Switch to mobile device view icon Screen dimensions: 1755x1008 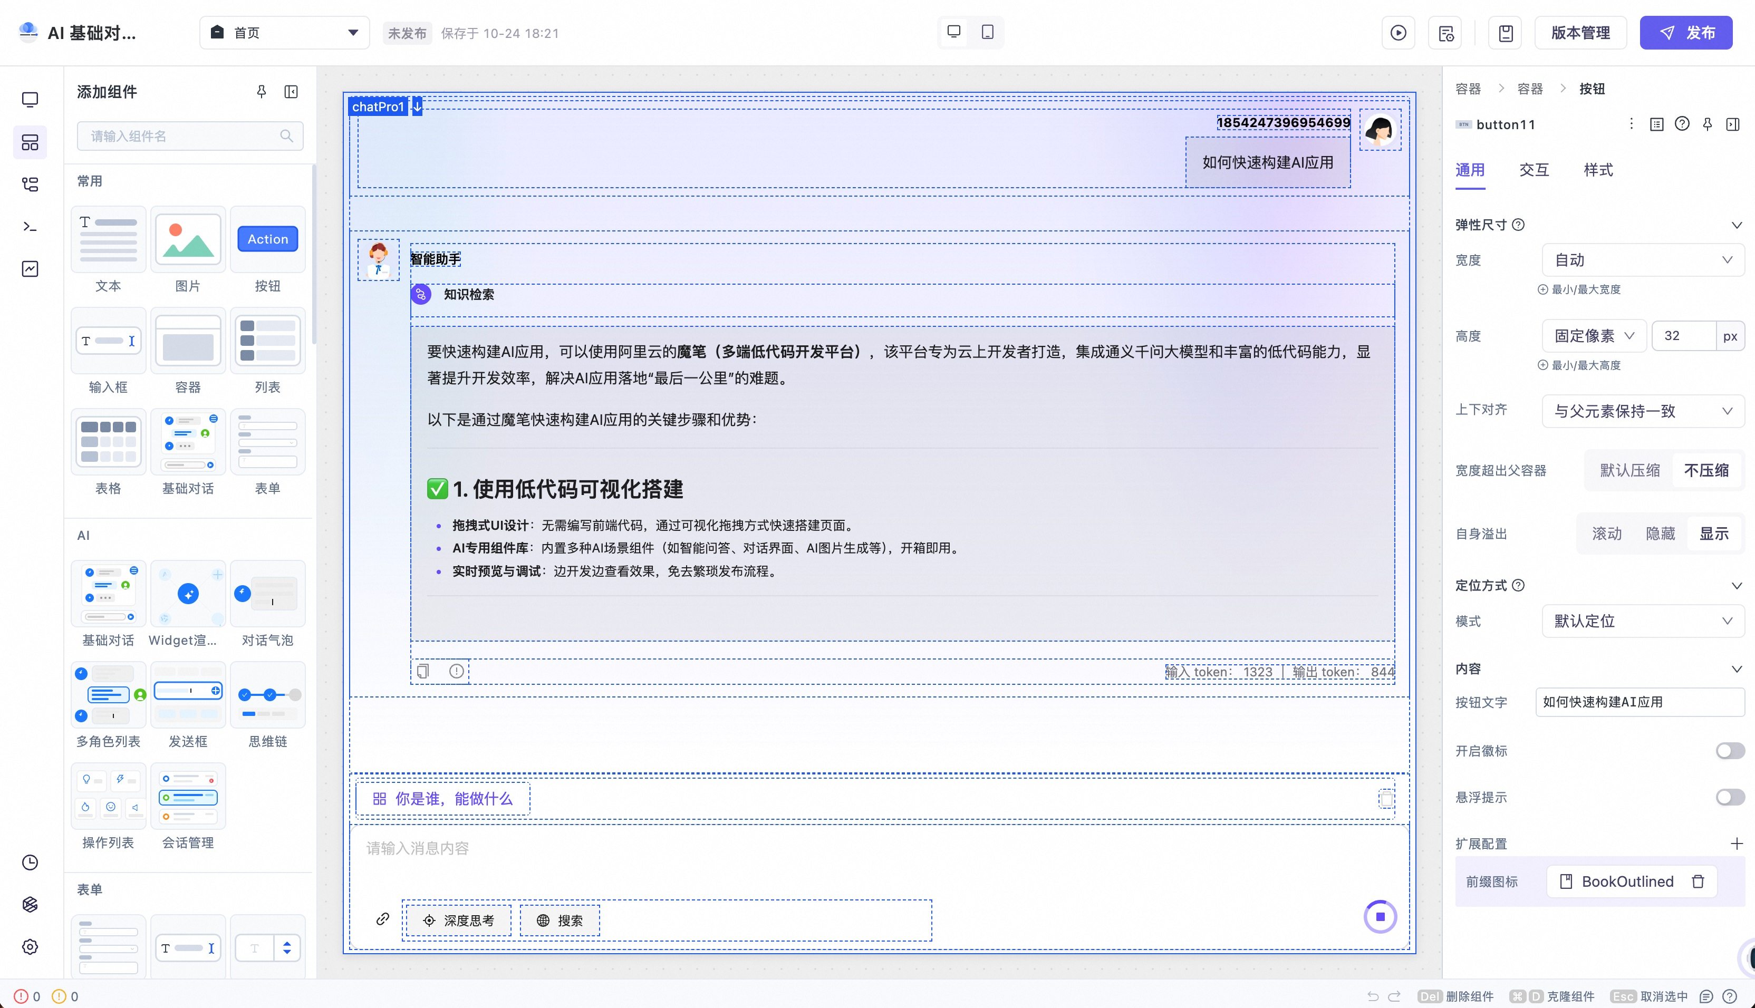point(988,32)
